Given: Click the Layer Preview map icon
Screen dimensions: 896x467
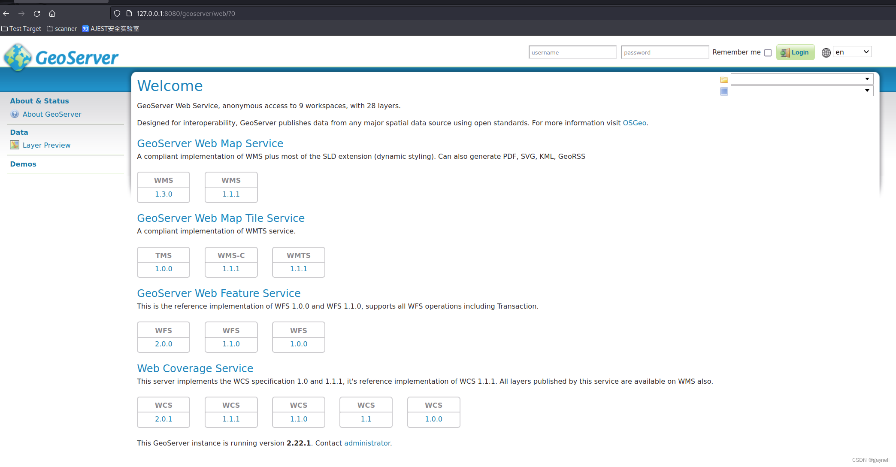Looking at the screenshot, I should (x=15, y=145).
